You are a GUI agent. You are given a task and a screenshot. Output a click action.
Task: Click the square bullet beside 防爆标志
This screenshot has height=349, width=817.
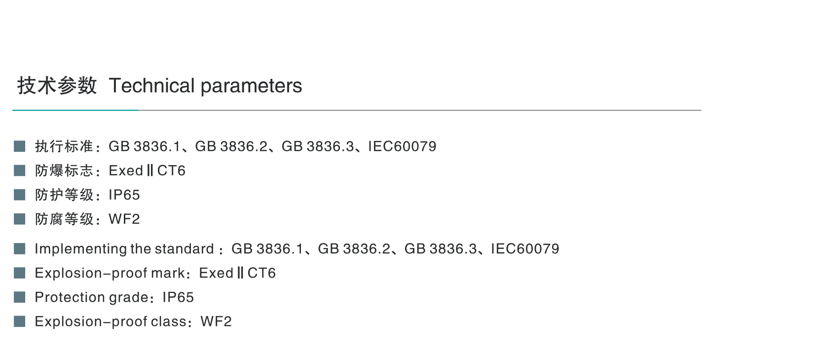pyautogui.click(x=20, y=171)
